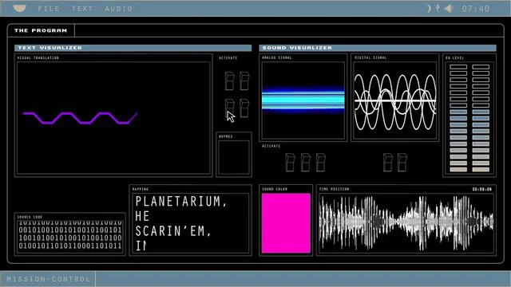This screenshot has height=287, width=511.
Task: Click the Digital Signal waveform display
Action: pyautogui.click(x=395, y=100)
